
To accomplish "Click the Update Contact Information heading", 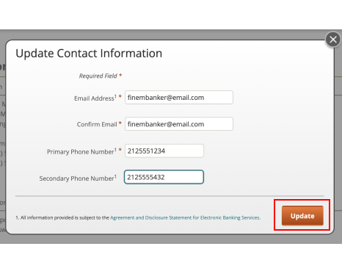I will [x=89, y=54].
